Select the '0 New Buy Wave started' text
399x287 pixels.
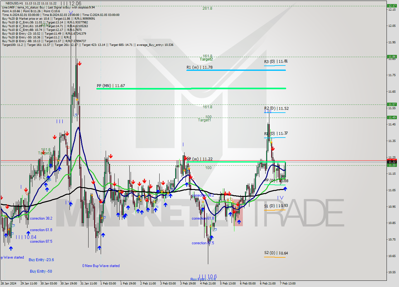pyautogui.click(x=101, y=266)
